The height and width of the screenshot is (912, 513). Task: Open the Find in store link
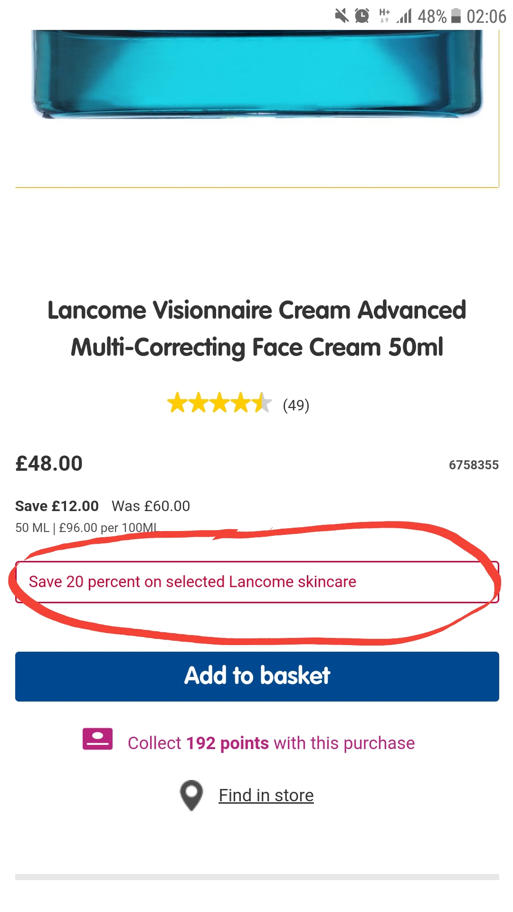(266, 795)
